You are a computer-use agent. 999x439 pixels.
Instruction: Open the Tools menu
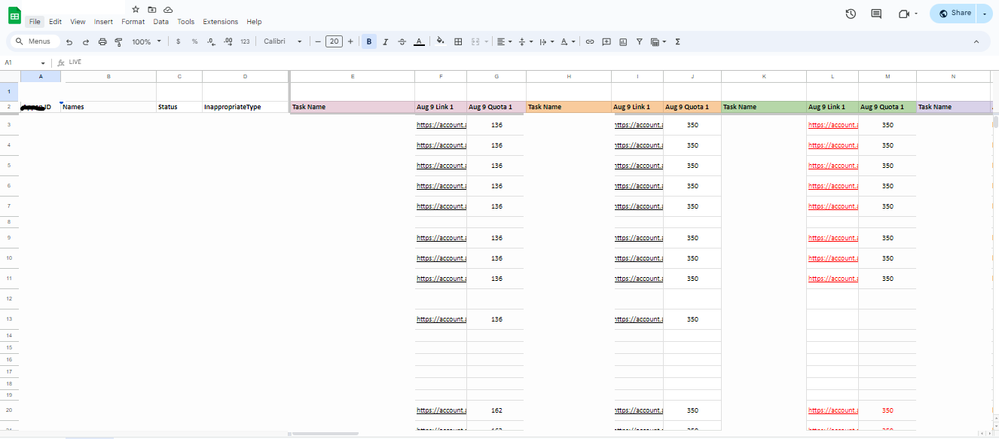[x=185, y=22]
